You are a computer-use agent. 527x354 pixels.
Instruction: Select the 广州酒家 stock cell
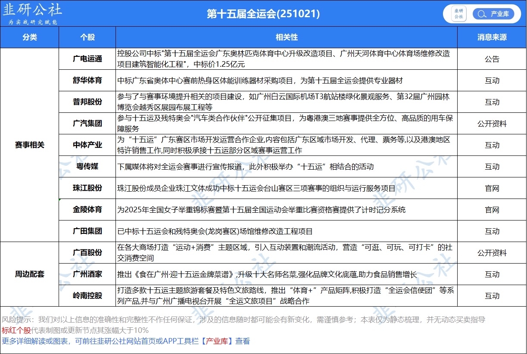(87, 274)
